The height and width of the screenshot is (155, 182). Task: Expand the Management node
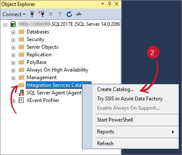click(x=13, y=78)
